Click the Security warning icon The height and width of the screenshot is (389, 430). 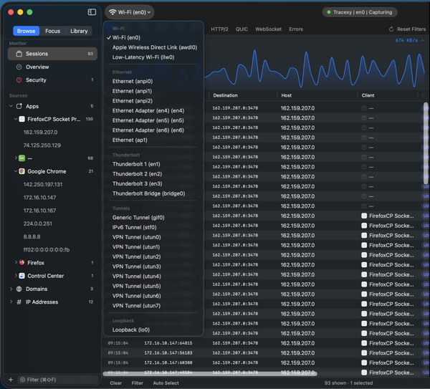[19, 80]
